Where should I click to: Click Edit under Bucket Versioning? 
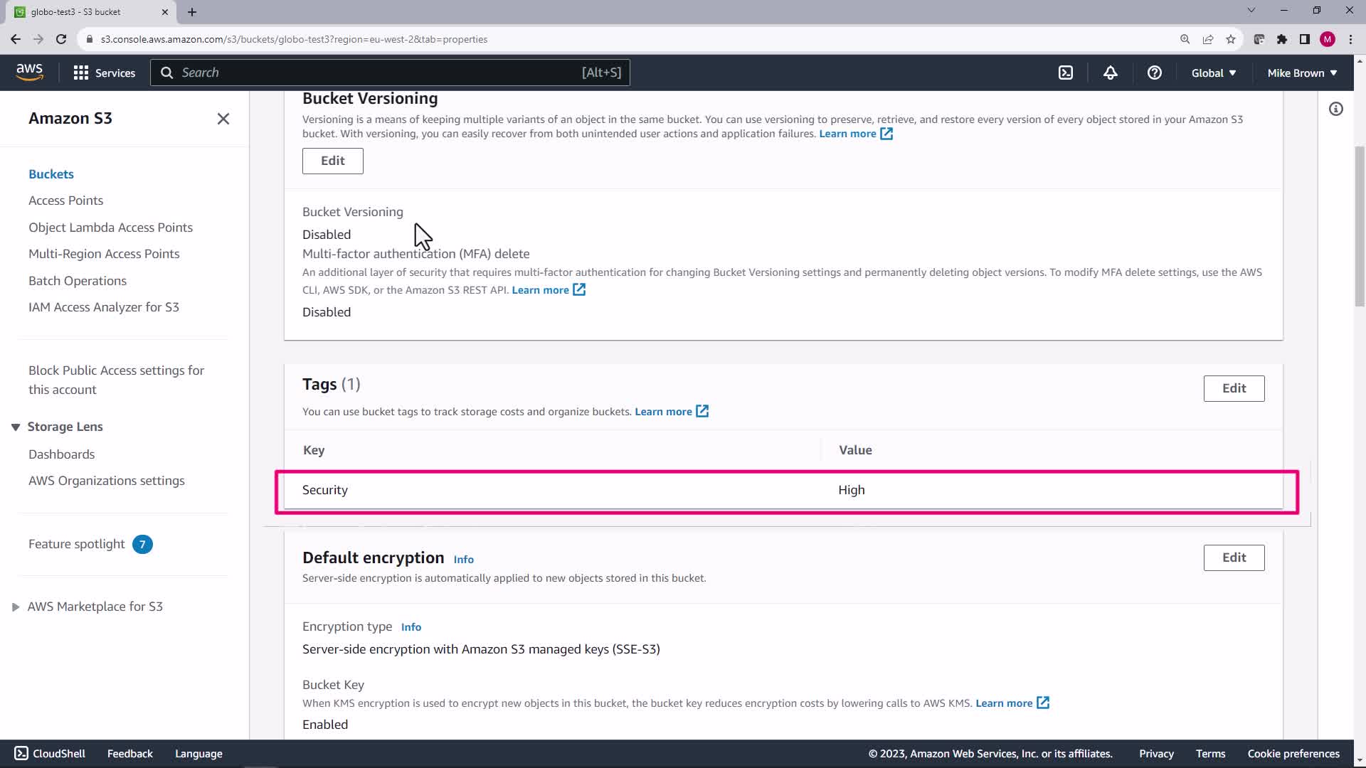click(332, 161)
